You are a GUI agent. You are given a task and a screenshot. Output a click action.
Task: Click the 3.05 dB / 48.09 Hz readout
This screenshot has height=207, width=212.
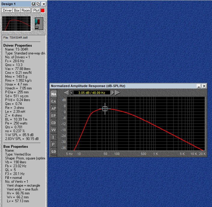point(92,93)
